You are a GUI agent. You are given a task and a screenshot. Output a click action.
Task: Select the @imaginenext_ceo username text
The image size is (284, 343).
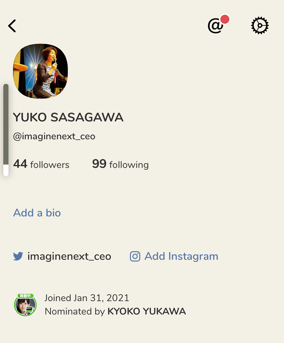[x=54, y=136]
